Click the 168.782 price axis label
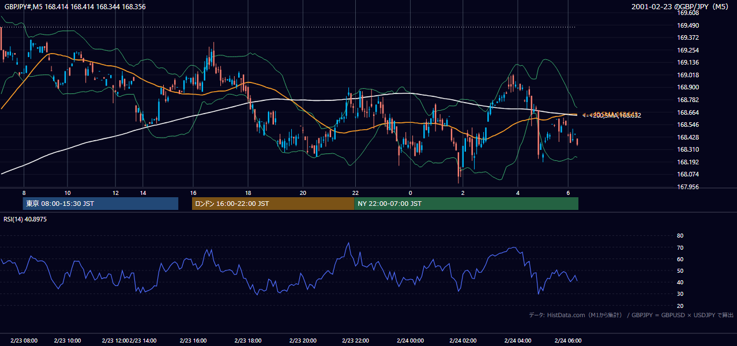Screen dimensions: 737x346 [687, 100]
